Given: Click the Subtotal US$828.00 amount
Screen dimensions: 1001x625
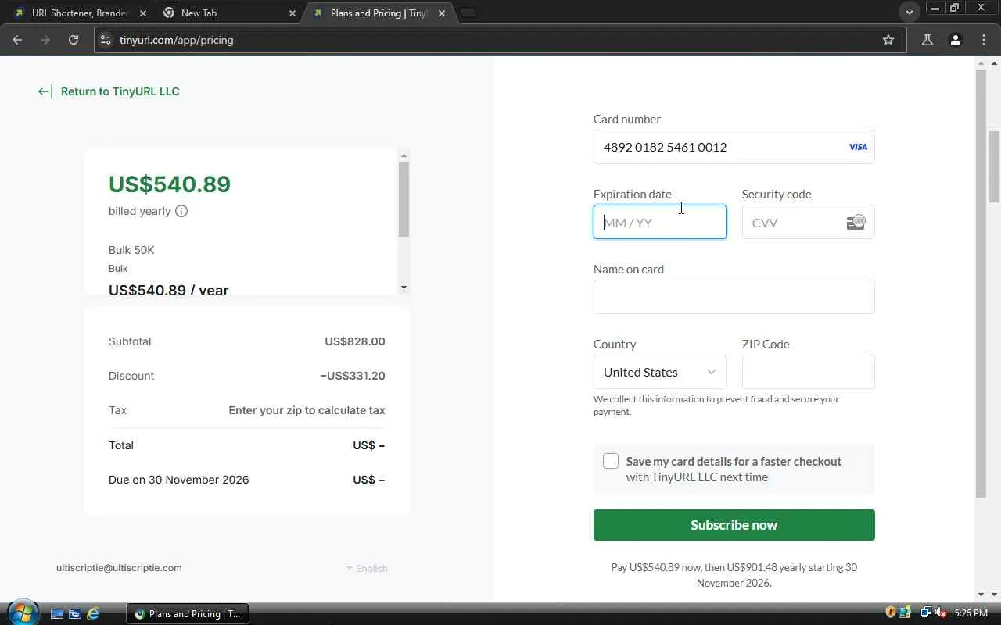Looking at the screenshot, I should tap(355, 341).
